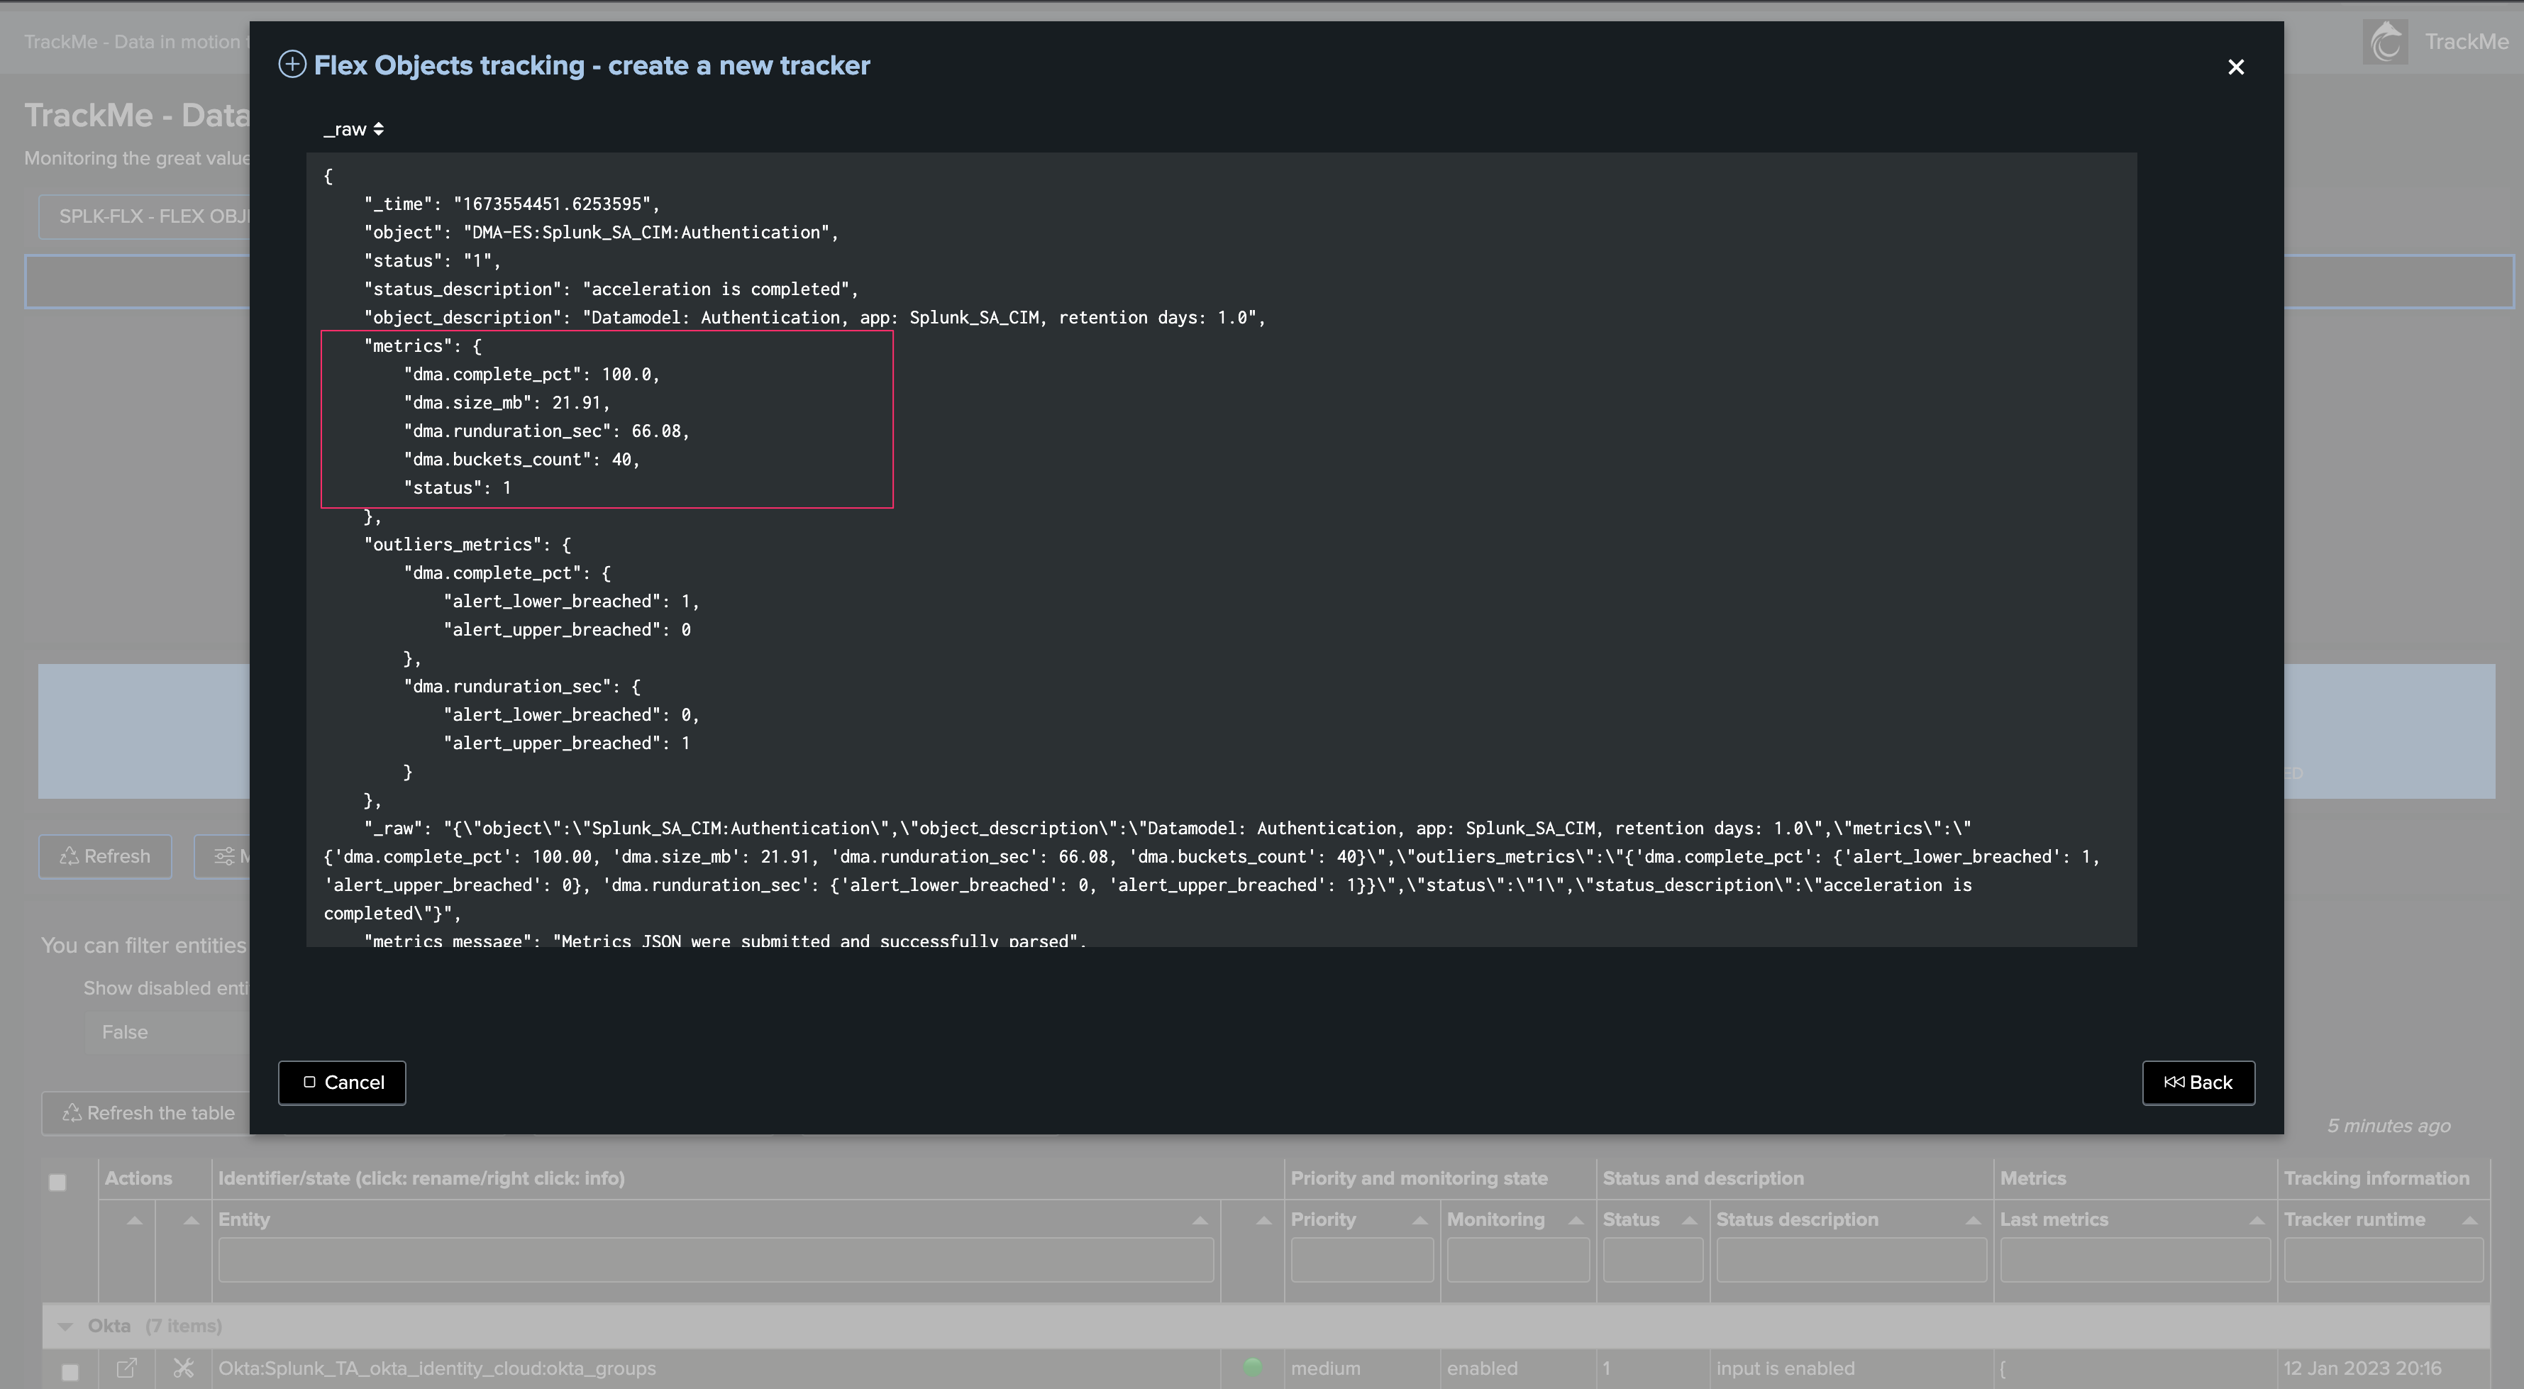Click the 'input is enabled' status description

tap(1786, 1368)
